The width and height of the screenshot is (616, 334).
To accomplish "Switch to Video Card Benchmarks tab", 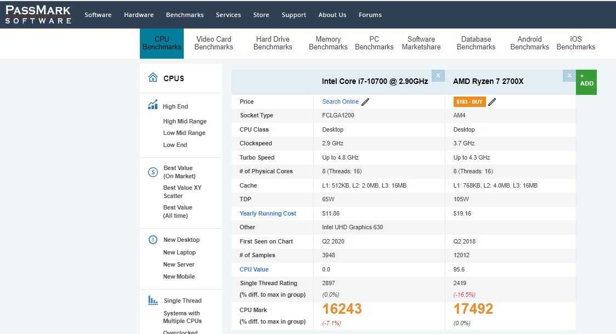I will pyautogui.click(x=214, y=43).
